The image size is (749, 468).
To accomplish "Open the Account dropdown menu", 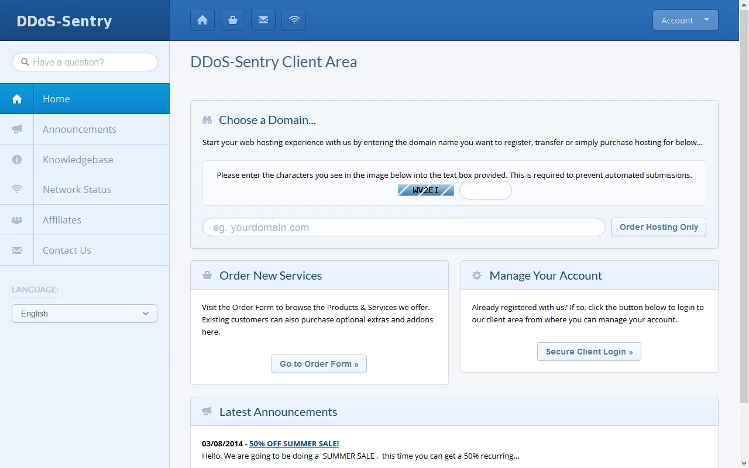I will (x=685, y=20).
